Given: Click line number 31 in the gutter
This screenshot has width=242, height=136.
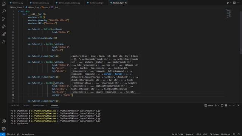Looking at the screenshot, I should pyautogui.click(x=13, y=95).
